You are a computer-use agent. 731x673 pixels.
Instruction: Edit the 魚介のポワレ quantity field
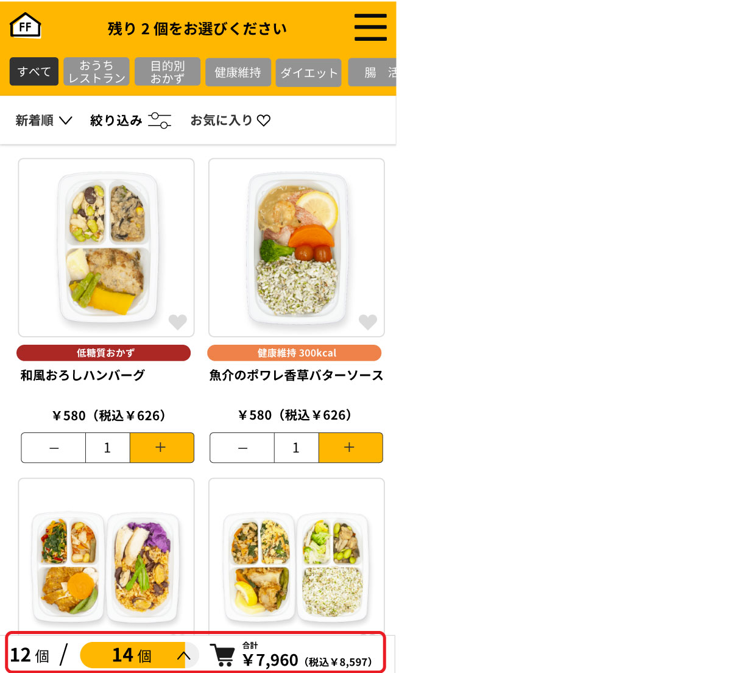(x=297, y=448)
